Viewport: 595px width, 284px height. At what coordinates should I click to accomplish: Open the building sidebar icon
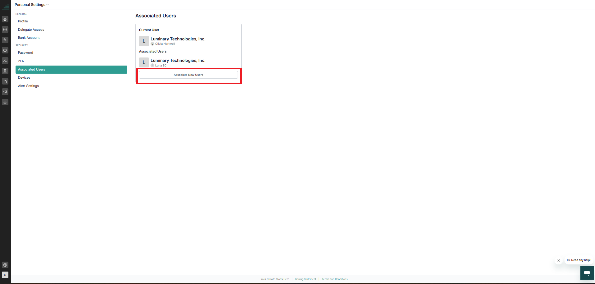(x=5, y=71)
